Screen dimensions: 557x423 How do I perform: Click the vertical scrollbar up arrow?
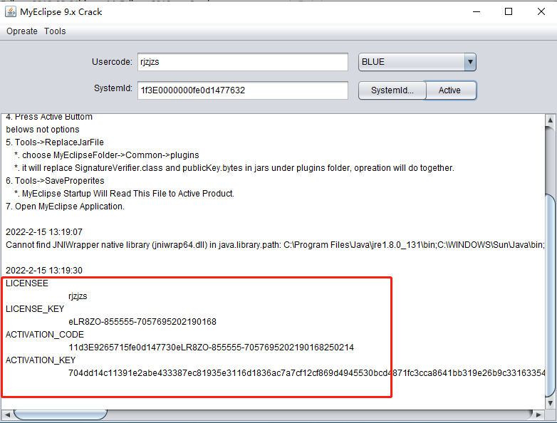click(x=551, y=120)
